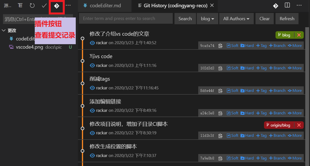
Task: Create Branch from commit 102d3d3
Action: (277, 68)
